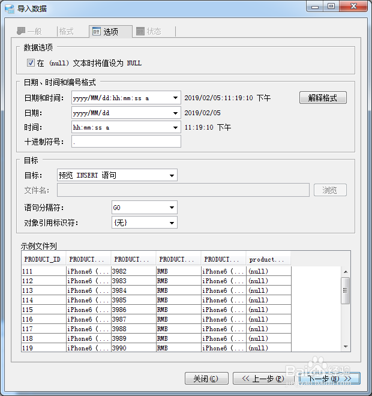Open the 目标 dropdown showing 预览 INSERT 语句
Viewport: 372px width, 396px height.
[x=117, y=175]
